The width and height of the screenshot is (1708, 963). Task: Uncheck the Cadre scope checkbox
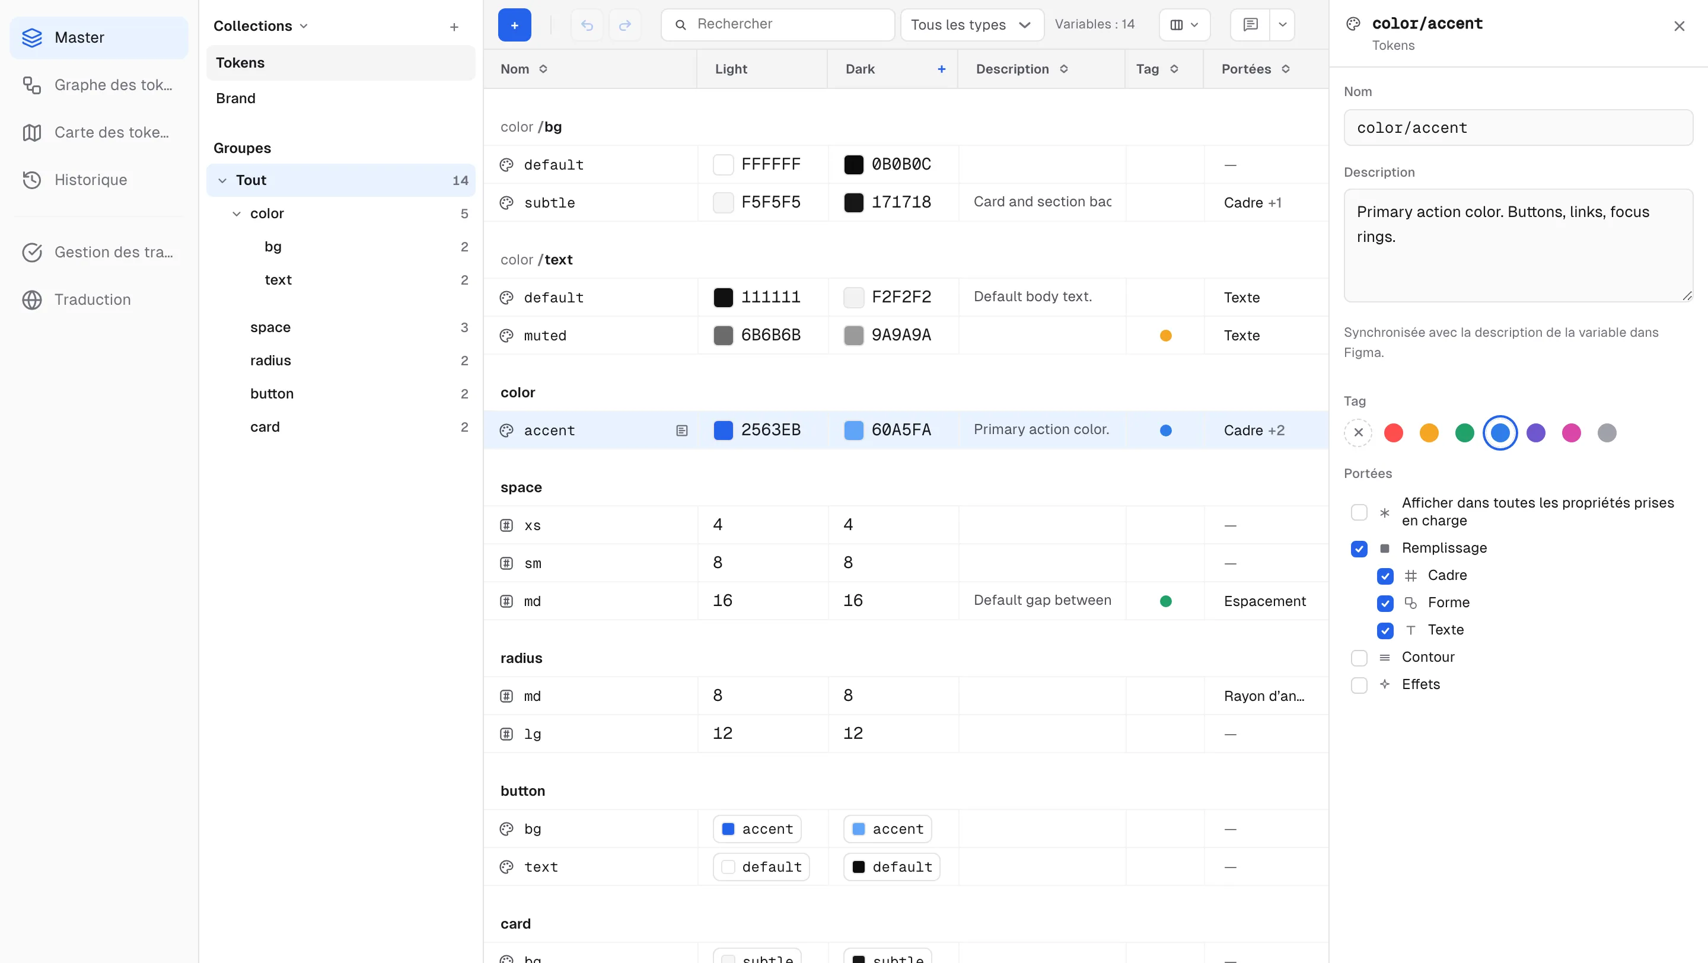tap(1385, 576)
